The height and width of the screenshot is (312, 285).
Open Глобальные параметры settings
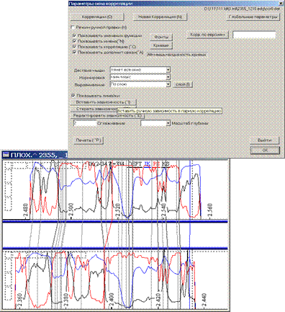253,17
